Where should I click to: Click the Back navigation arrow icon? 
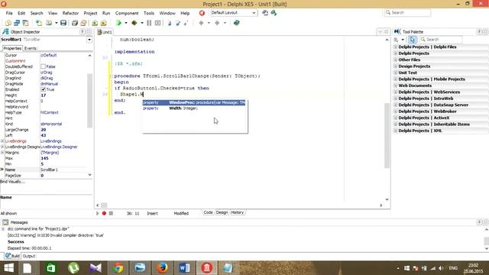click(x=201, y=23)
